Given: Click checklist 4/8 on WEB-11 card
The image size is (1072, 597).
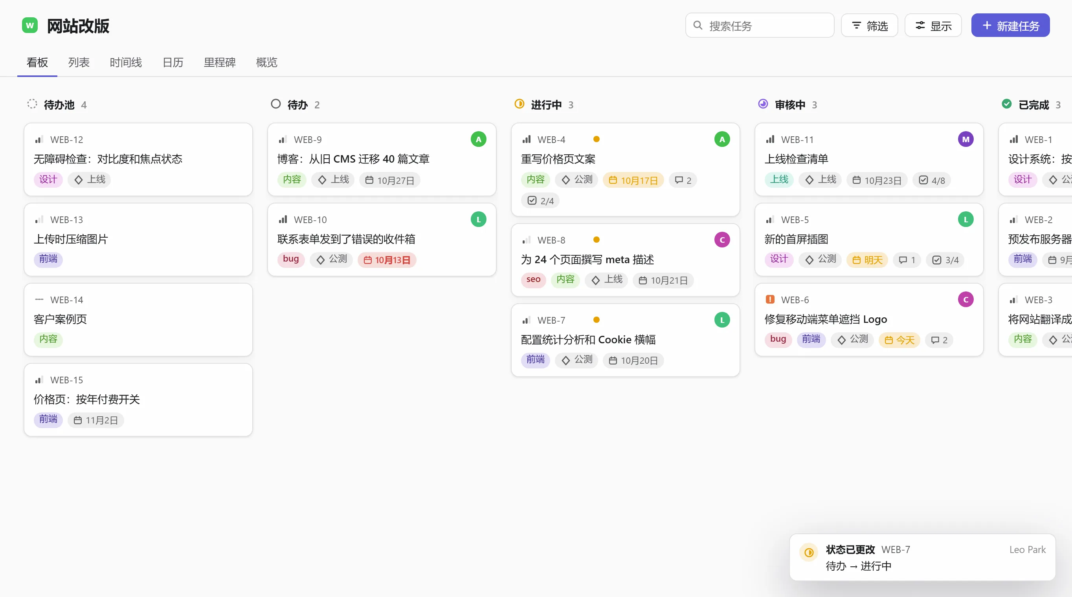Looking at the screenshot, I should coord(931,180).
